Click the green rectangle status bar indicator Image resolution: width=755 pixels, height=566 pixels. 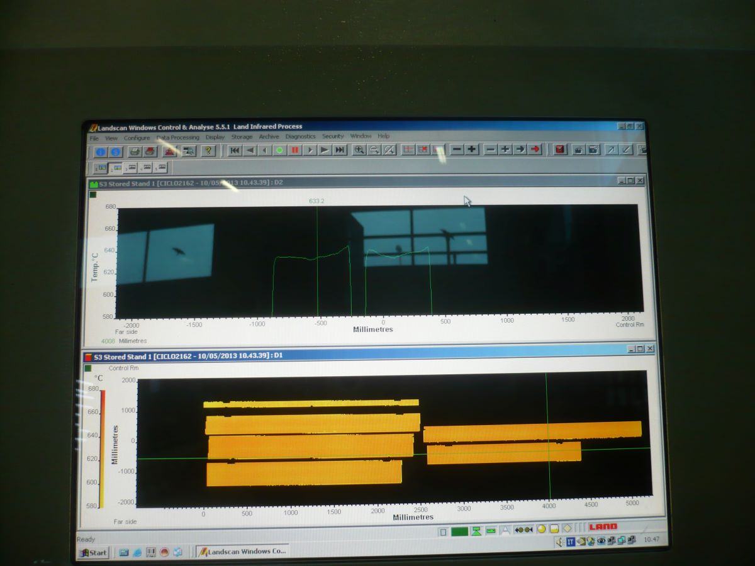pos(460,531)
